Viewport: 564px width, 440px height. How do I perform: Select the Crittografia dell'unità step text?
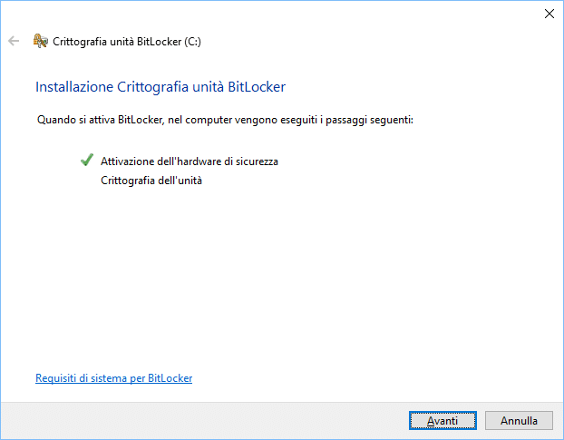151,181
